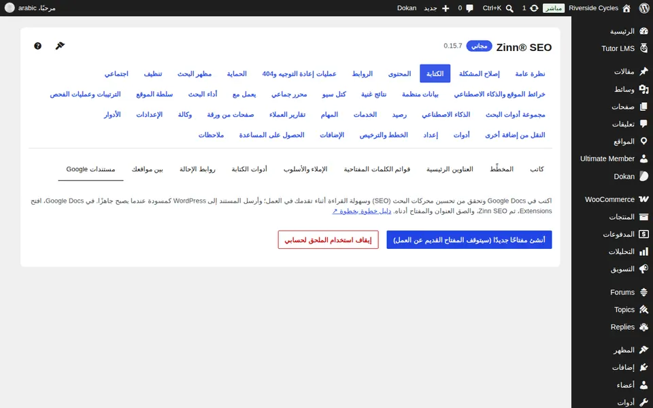Open روابط الإحالة sub-tab

click(197, 169)
